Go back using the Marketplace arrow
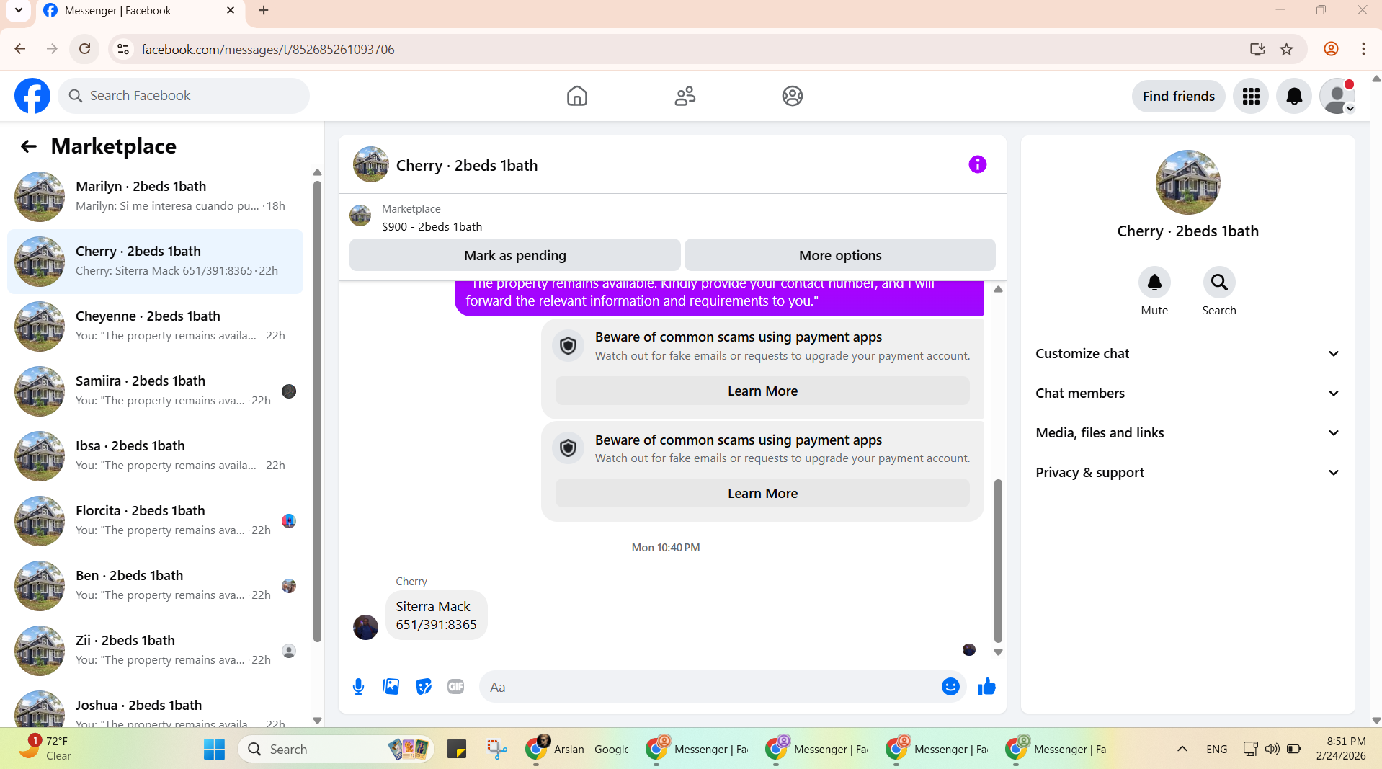1382x769 pixels. coord(28,146)
